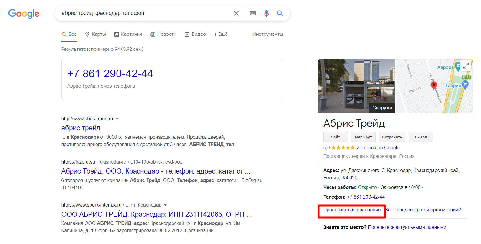Screen dimensions: 481x244
Task: Click Абрис Трейд, номер телефона caption
Action: point(101,86)
